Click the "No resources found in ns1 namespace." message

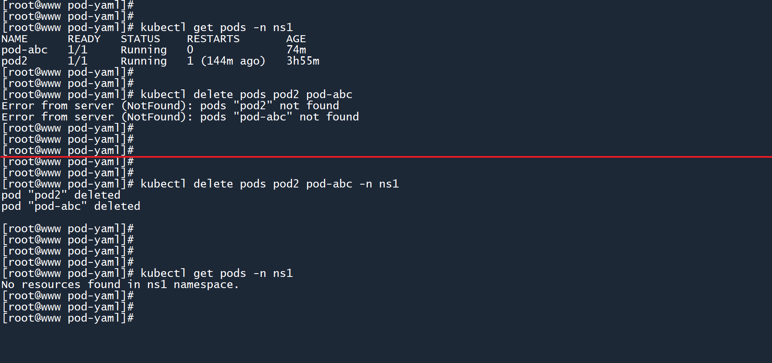click(120, 285)
